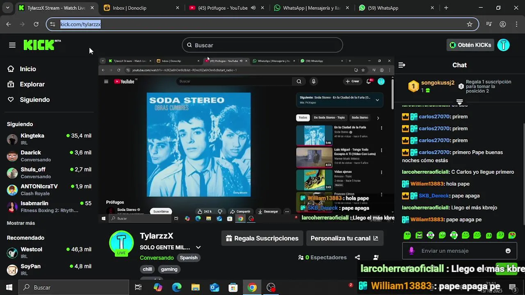The image size is (525, 295).
Task: Insert the angry square green emote
Action: click(419, 235)
